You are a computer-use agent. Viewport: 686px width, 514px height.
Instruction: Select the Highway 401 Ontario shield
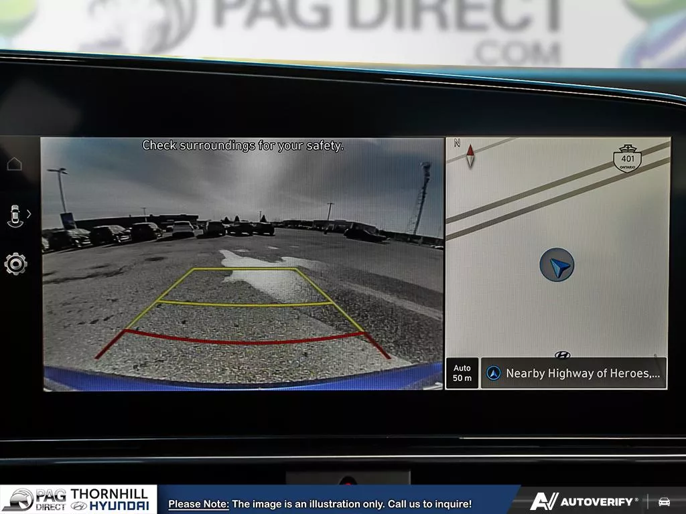(627, 159)
